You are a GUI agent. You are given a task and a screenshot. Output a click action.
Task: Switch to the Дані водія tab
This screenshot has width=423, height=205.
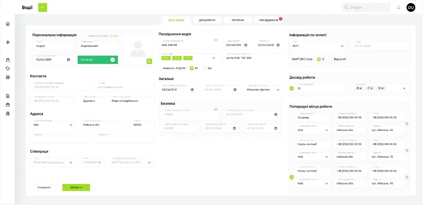pyautogui.click(x=176, y=20)
